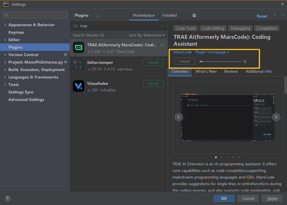Click the Version Control project-level icon
Screen dimensions: 287x205
[66, 55]
